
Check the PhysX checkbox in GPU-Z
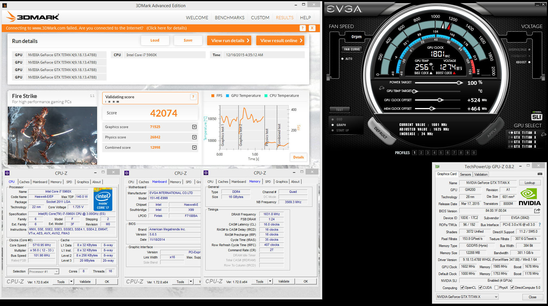pos(496,288)
